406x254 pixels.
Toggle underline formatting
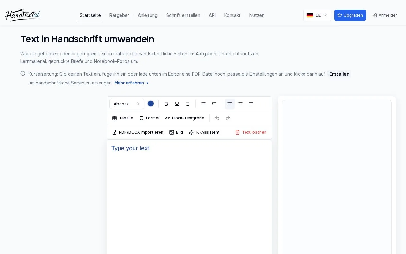click(177, 104)
